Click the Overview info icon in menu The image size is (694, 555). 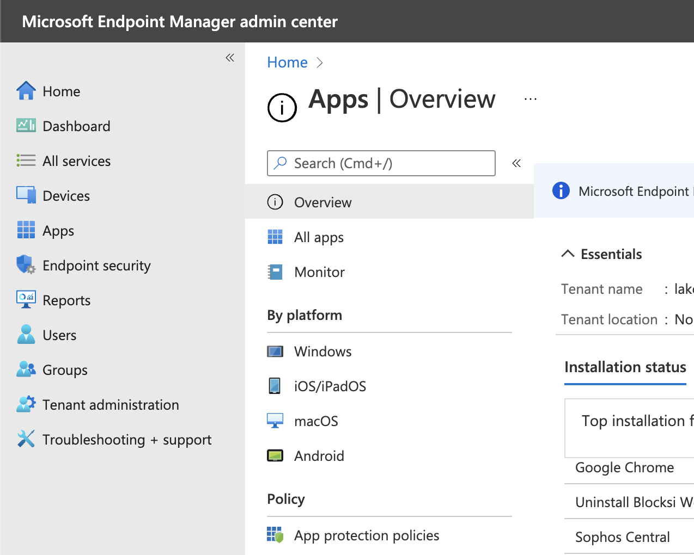pyautogui.click(x=275, y=202)
